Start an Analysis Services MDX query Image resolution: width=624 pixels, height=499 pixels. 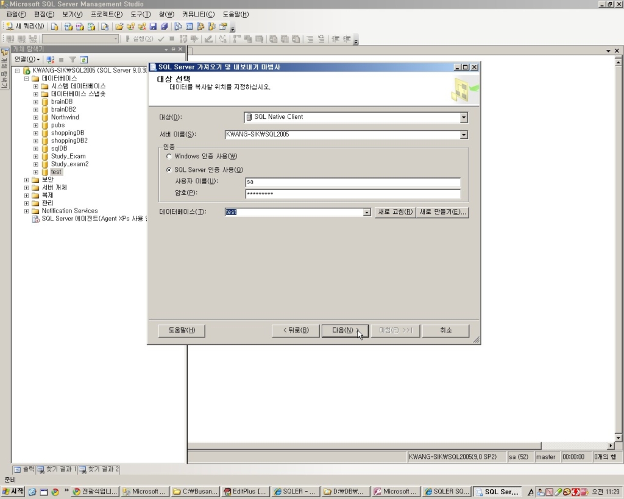click(68, 27)
